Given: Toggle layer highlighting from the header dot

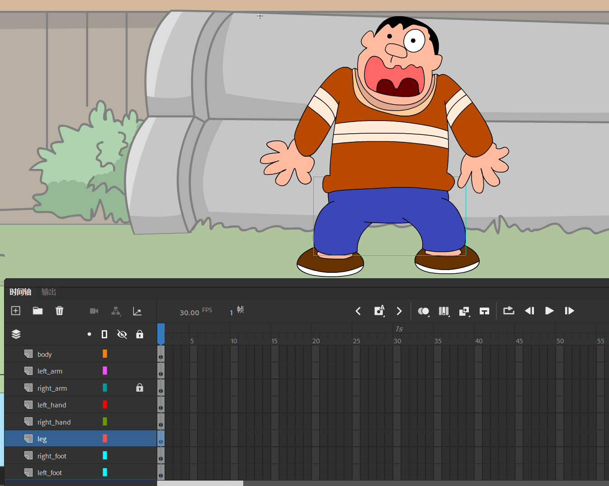Looking at the screenshot, I should [x=90, y=334].
